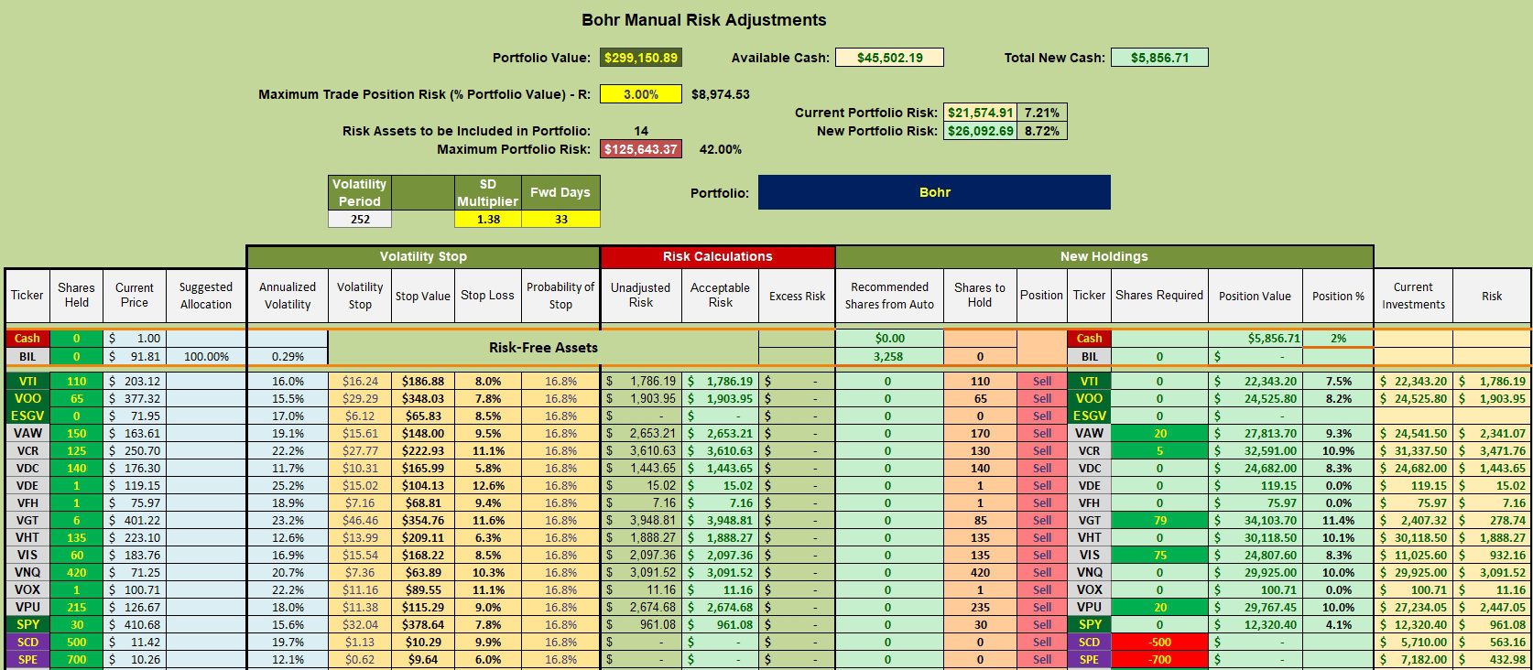1533x670 pixels.
Task: Select the Annualized Volatility column header
Action: [x=288, y=296]
